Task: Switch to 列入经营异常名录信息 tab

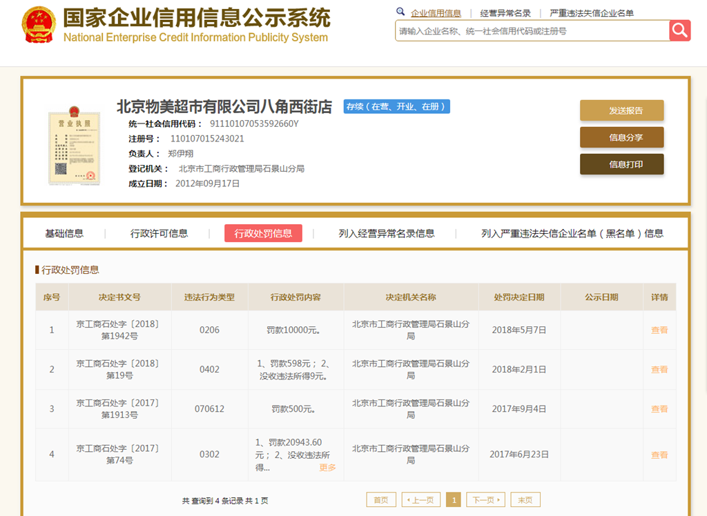Action: pos(387,233)
